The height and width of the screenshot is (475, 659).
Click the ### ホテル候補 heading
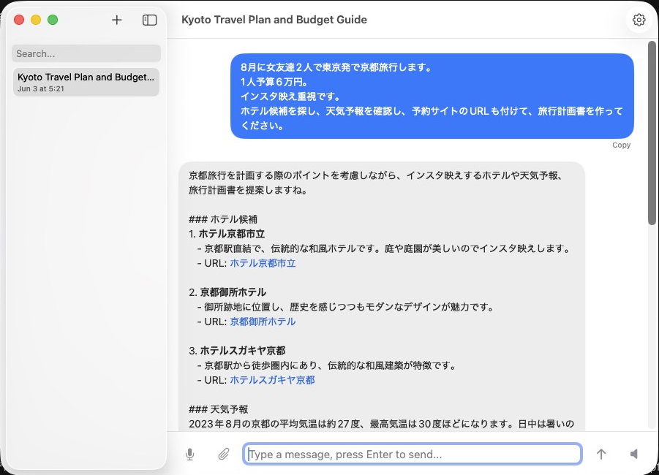(223, 219)
